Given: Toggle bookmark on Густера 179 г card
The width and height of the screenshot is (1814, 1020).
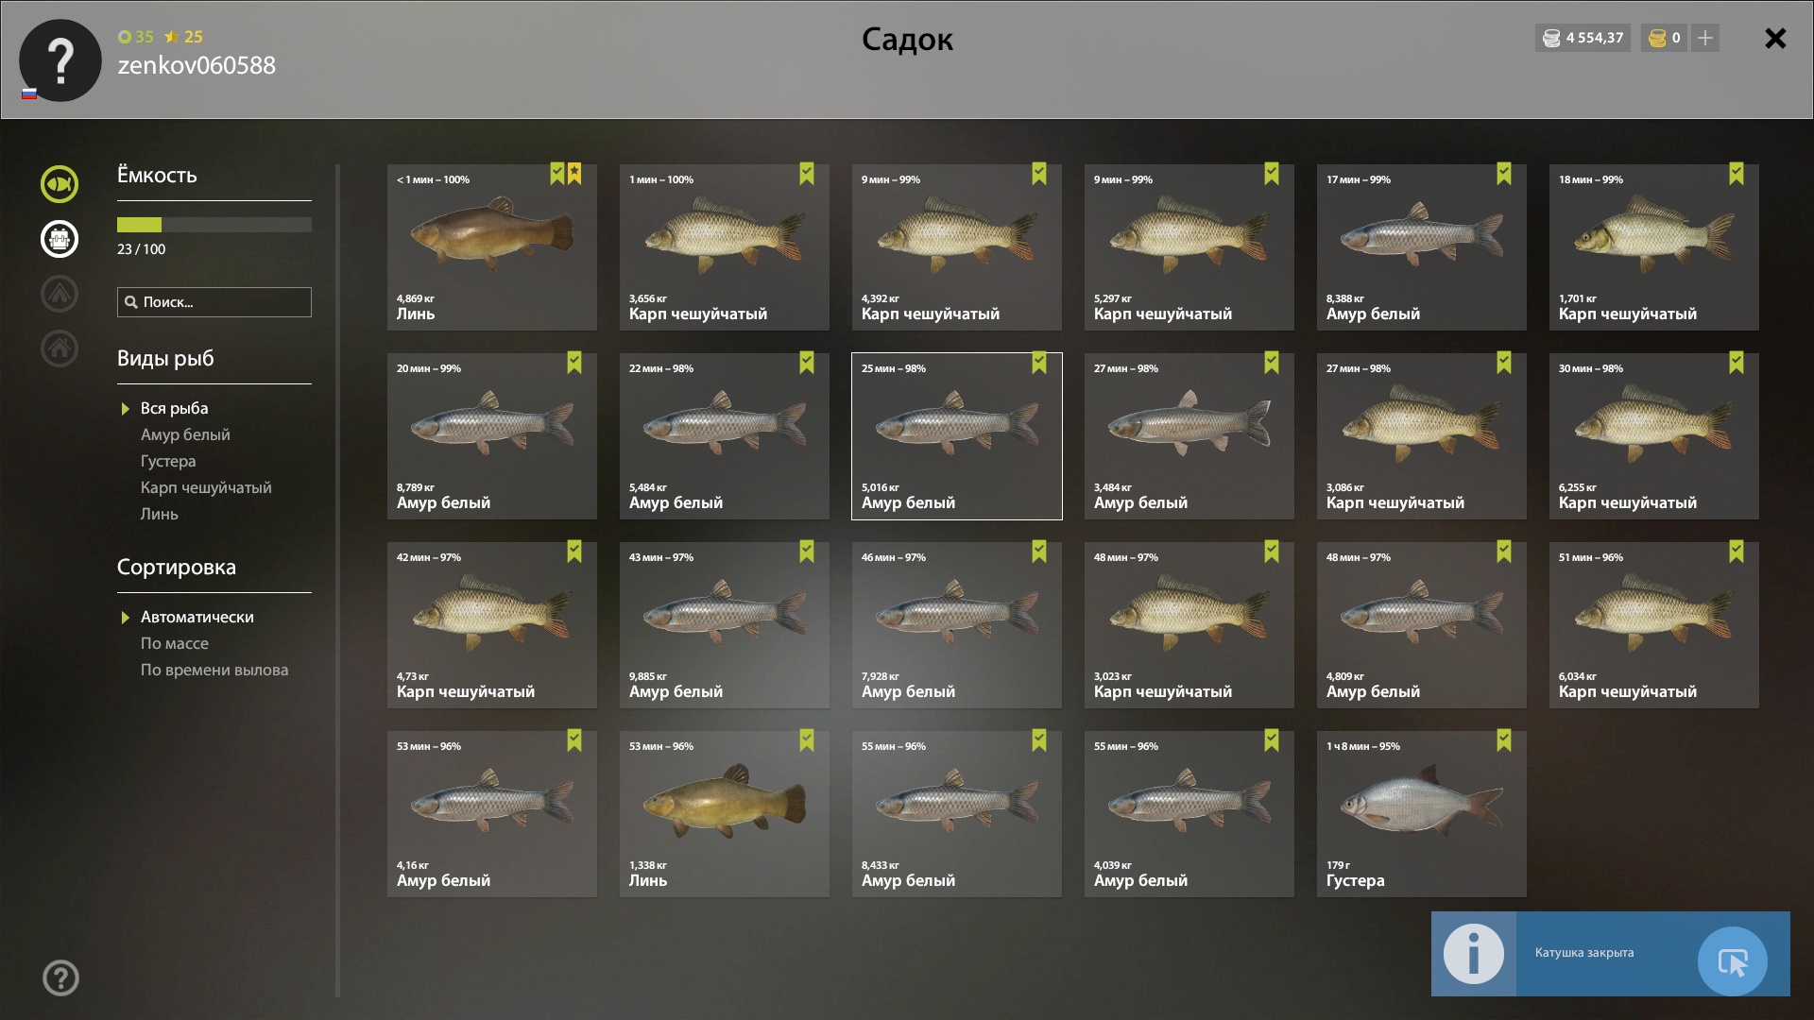Looking at the screenshot, I should pyautogui.click(x=1504, y=740).
